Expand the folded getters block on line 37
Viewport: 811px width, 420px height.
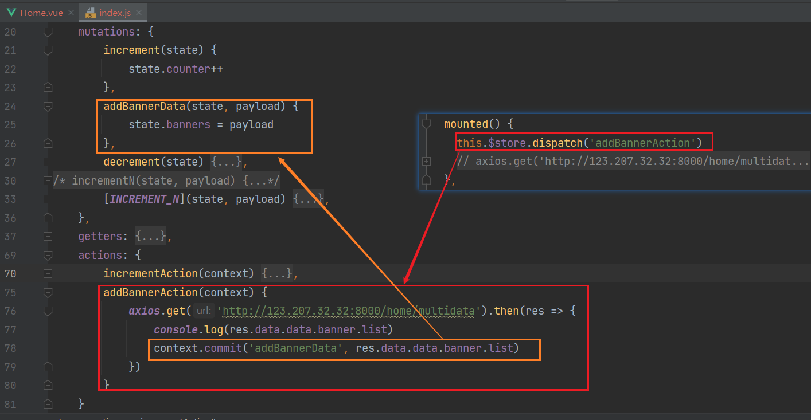[48, 237]
